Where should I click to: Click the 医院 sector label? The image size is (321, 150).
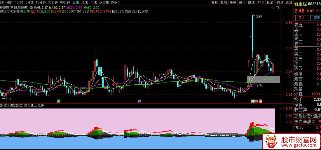(145, 11)
